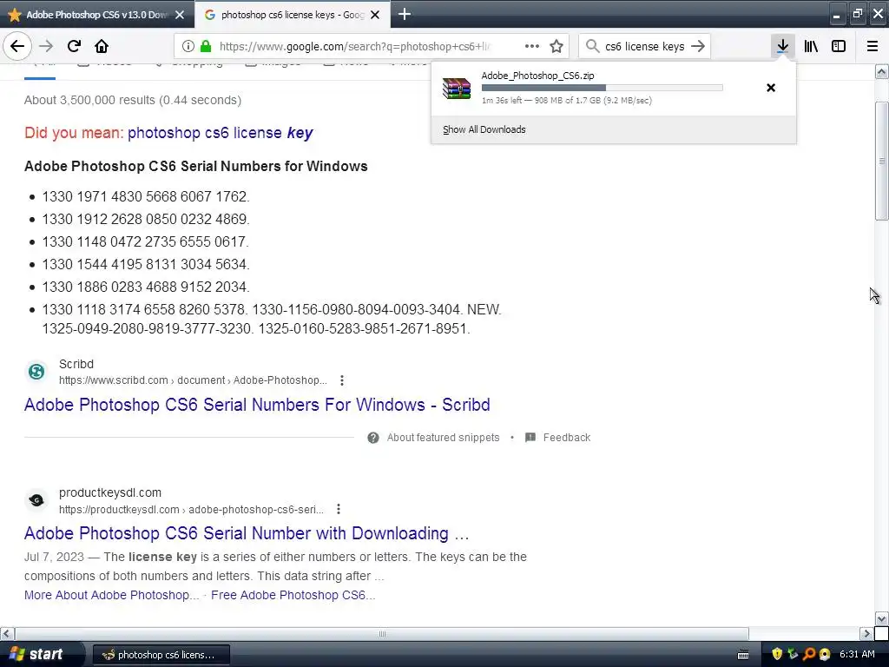The width and height of the screenshot is (889, 667).
Task: Click the safely remove hardware tray icon
Action: click(793, 654)
